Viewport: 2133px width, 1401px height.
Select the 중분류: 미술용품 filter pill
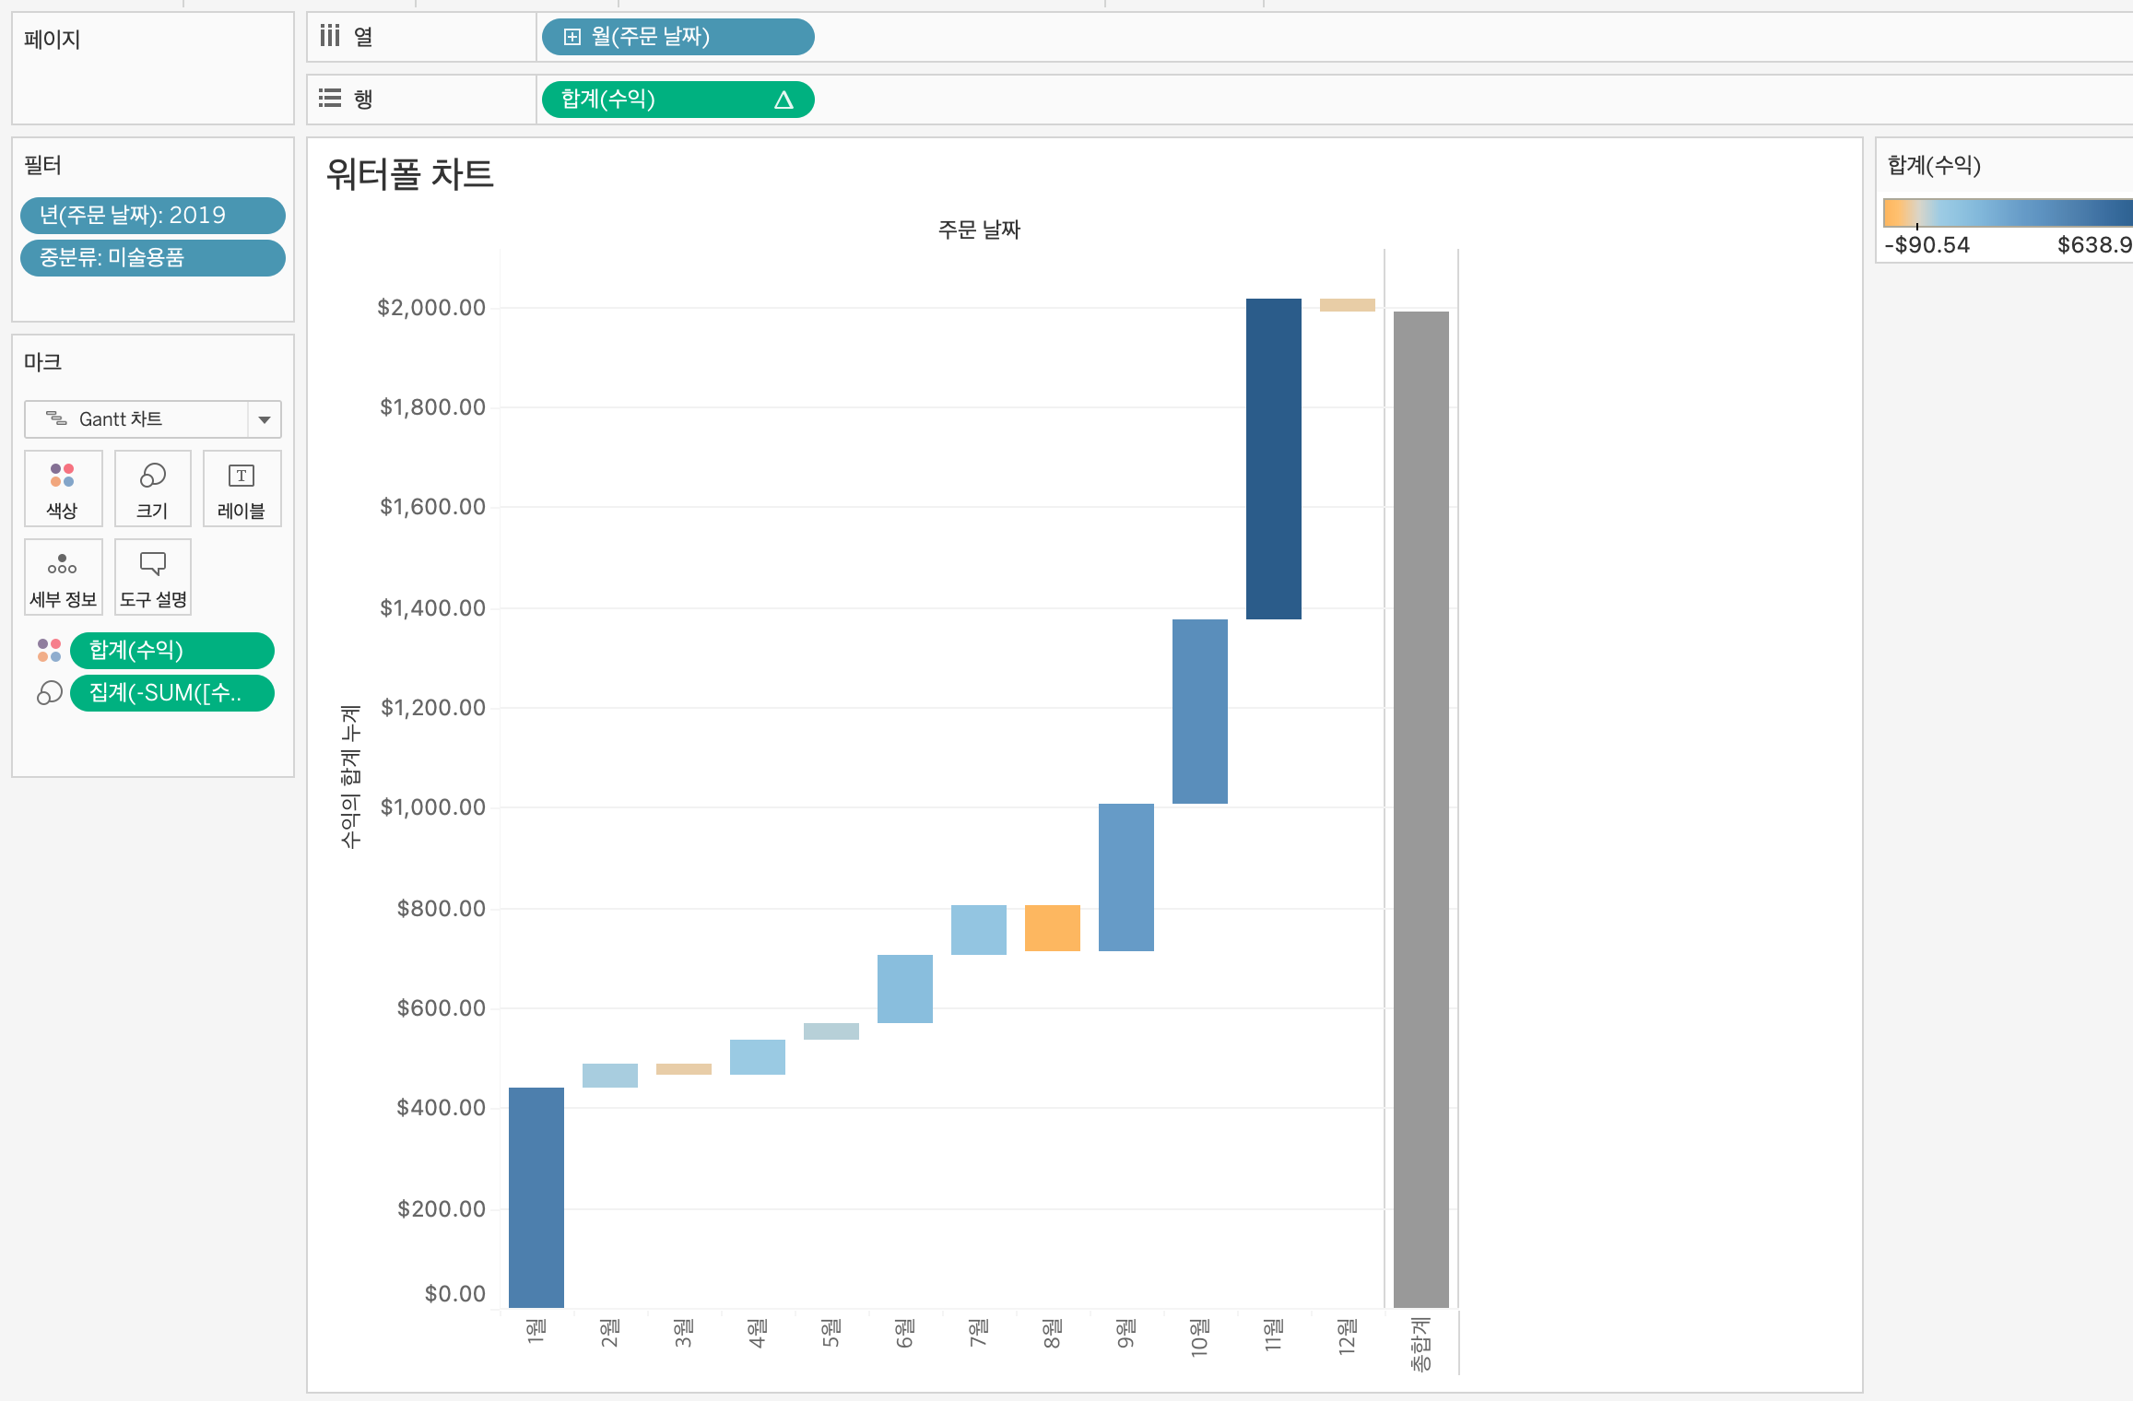point(152,258)
